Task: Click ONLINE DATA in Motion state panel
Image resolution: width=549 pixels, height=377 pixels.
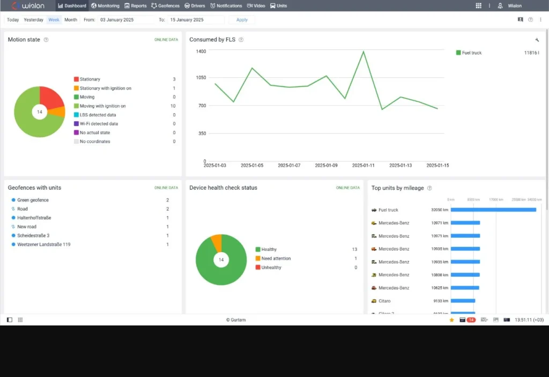Action: click(166, 40)
